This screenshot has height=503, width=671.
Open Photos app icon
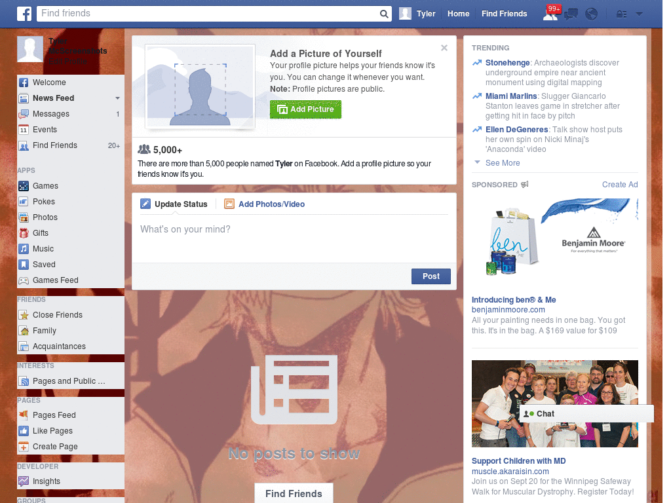pyautogui.click(x=24, y=217)
